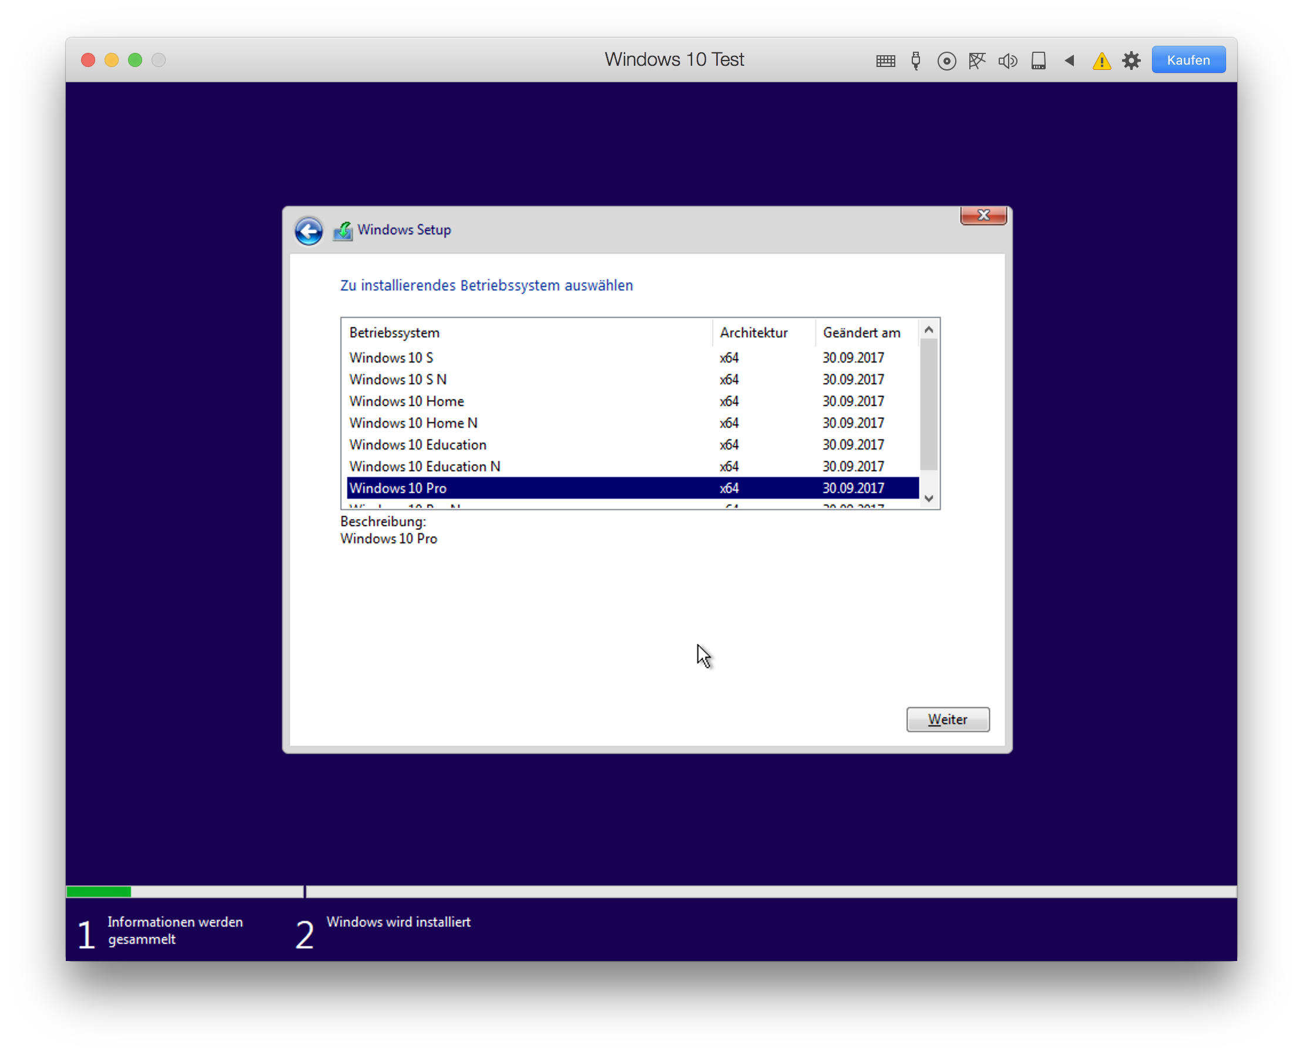Click the USB device icon
Screen dimensions: 1303x1055
coord(916,61)
